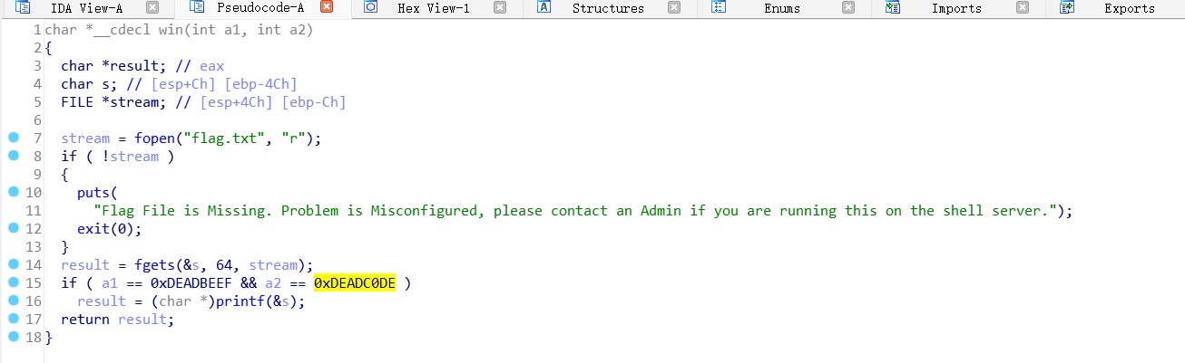
Task: Click the Structures tab icon
Action: [x=544, y=8]
